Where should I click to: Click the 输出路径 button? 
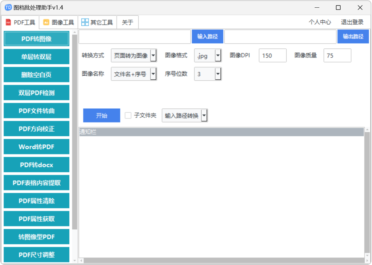click(353, 37)
